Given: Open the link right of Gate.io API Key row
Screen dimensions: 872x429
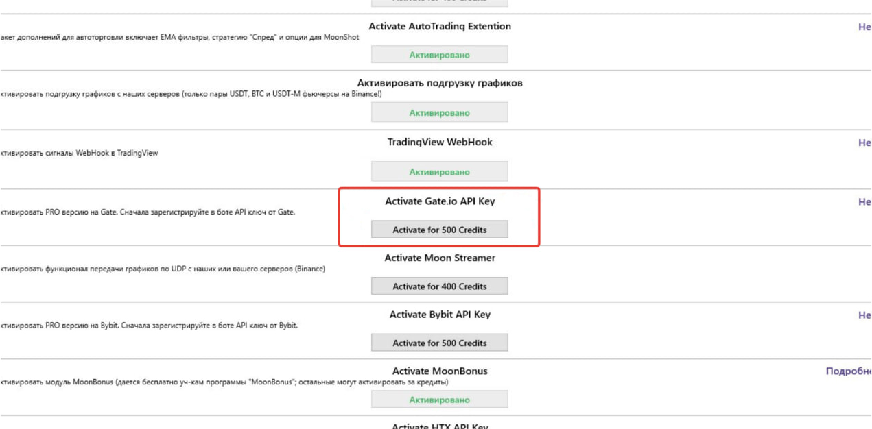Looking at the screenshot, I should [x=864, y=202].
